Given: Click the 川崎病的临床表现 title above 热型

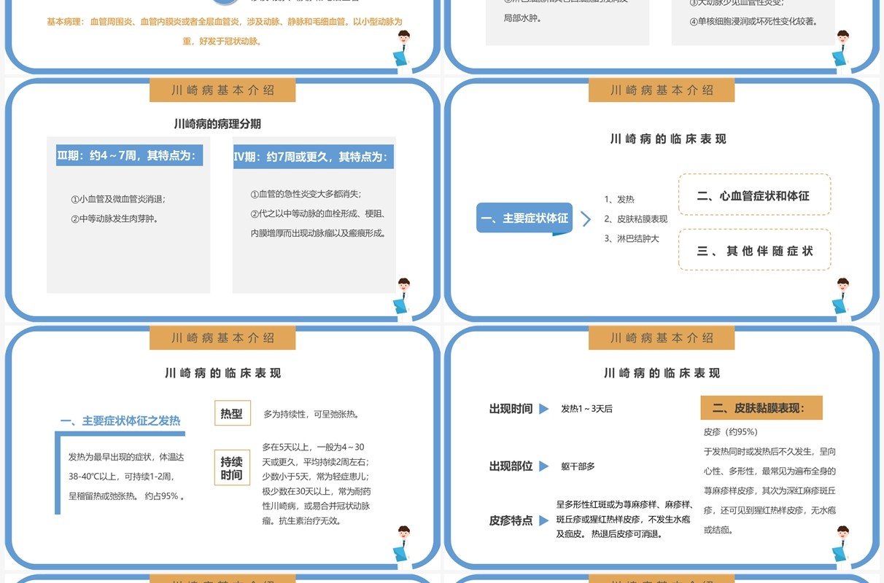Looking at the screenshot, I should (222, 373).
